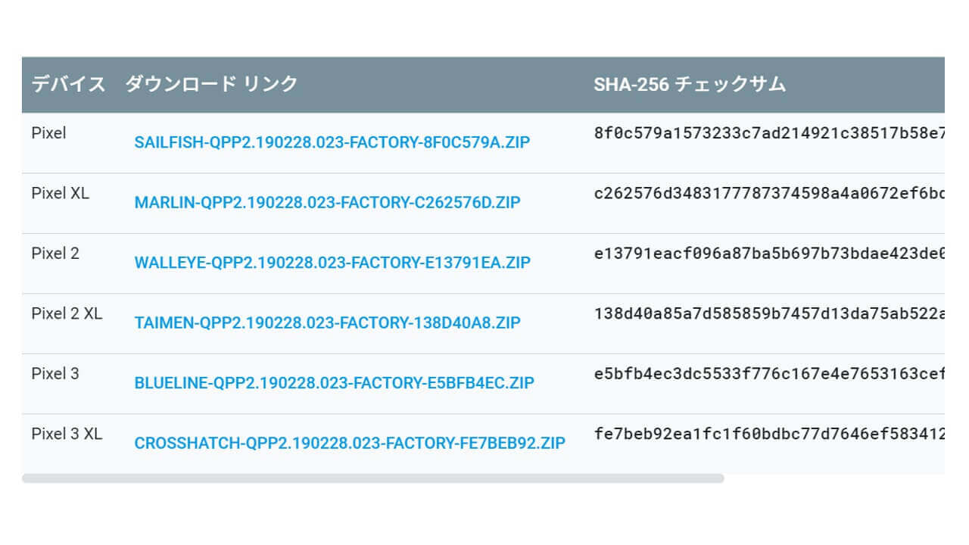Image resolution: width=969 pixels, height=545 pixels.
Task: Select the Pixel XL device cell
Action: (x=61, y=193)
